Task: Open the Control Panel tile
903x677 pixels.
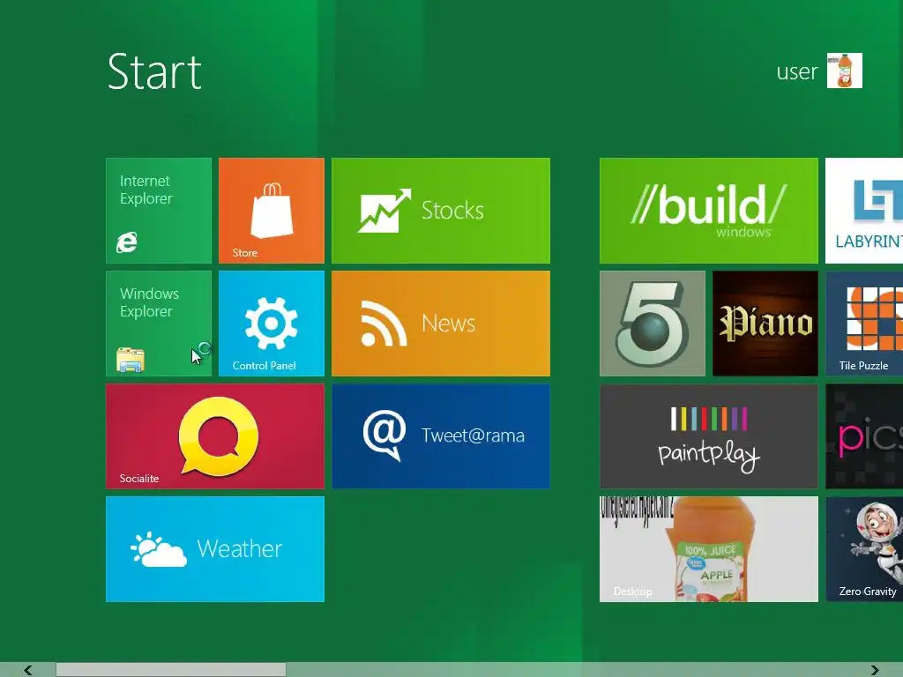Action: point(272,324)
